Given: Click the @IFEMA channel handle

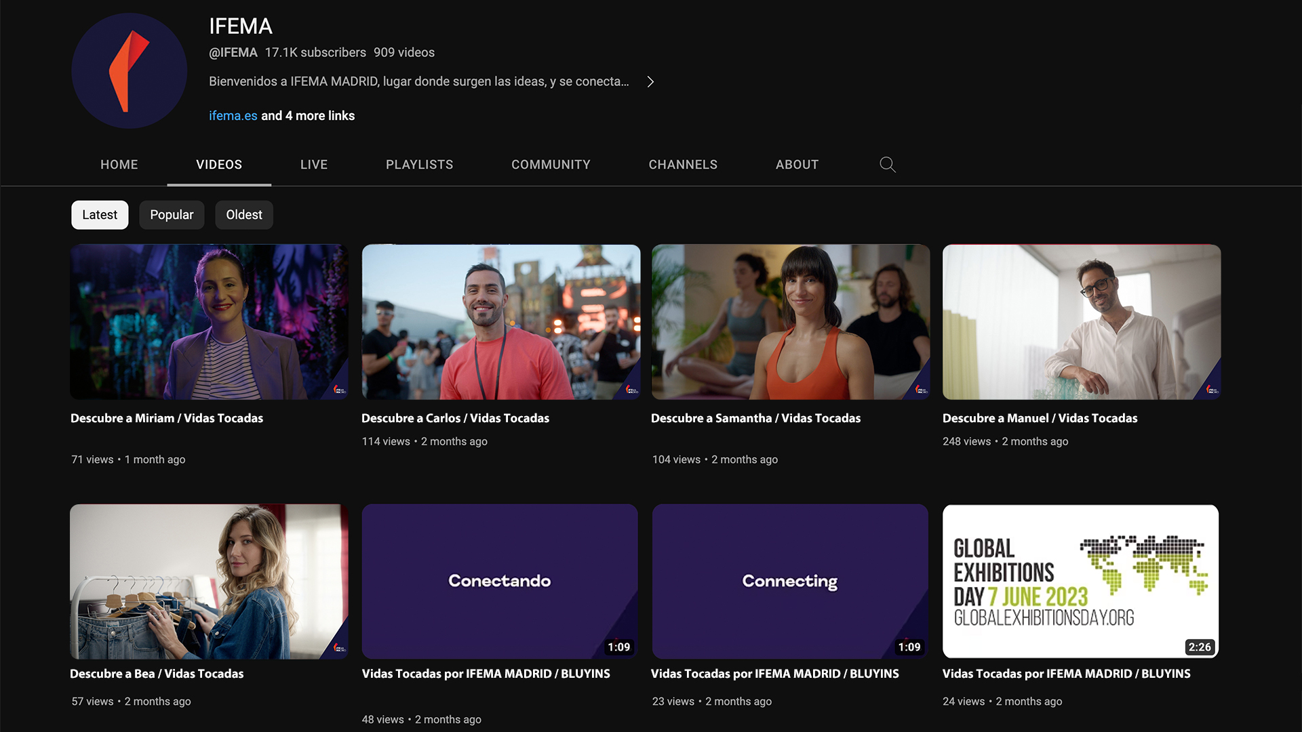Looking at the screenshot, I should pos(233,52).
